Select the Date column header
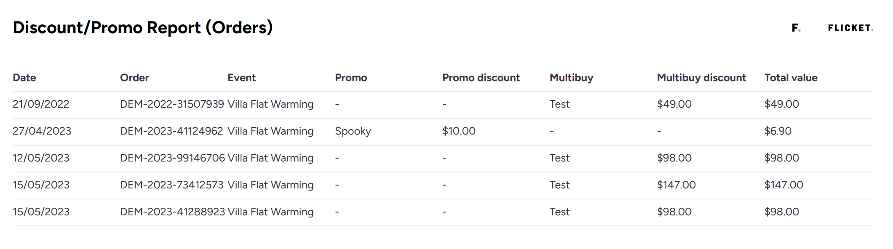This screenshot has width=893, height=249. click(24, 78)
